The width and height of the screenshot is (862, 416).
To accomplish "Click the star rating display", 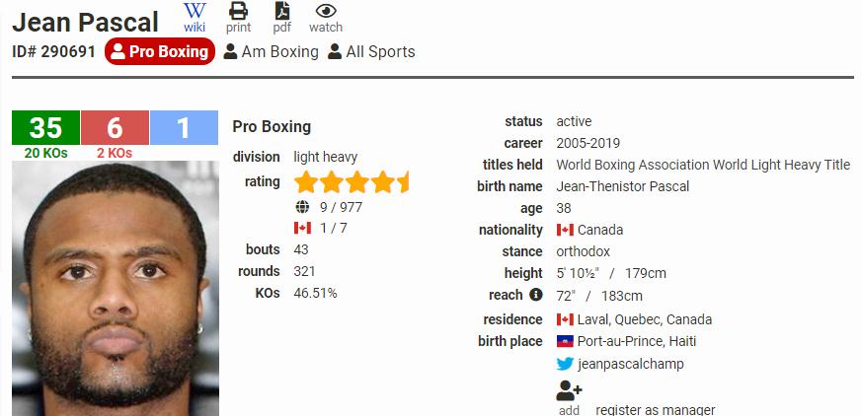I will [352, 182].
